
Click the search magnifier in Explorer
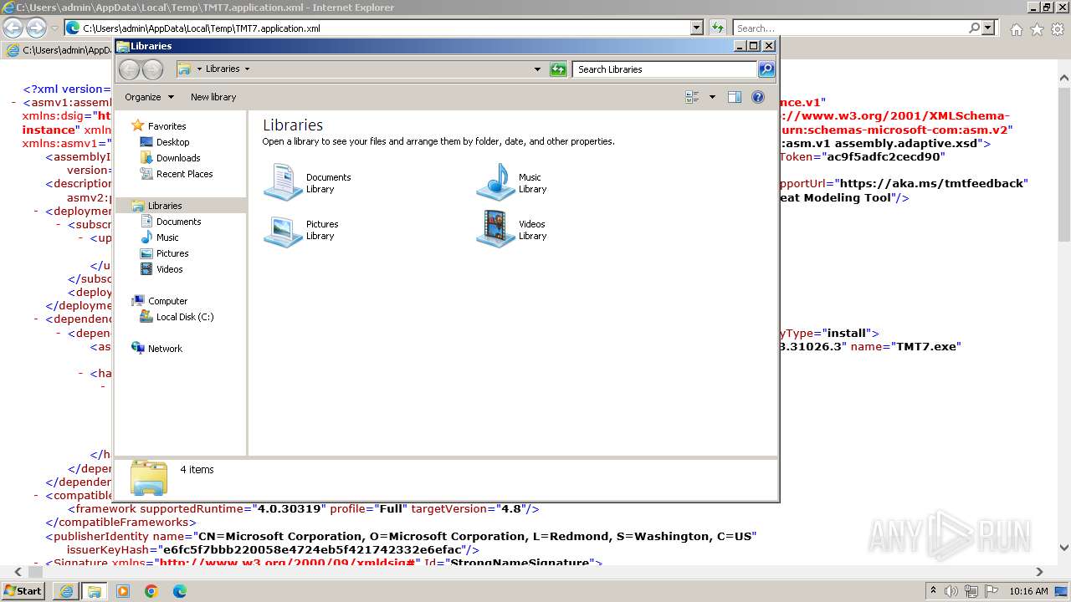[x=766, y=69]
